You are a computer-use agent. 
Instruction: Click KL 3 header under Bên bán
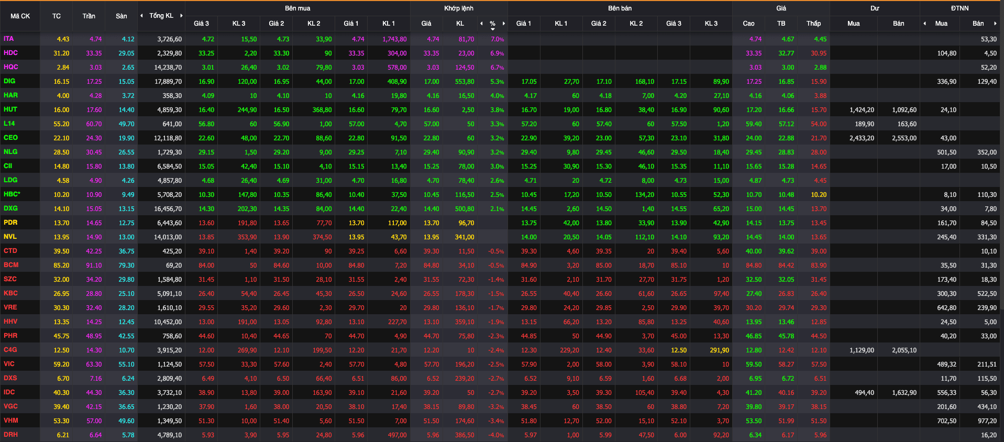[x=711, y=24]
